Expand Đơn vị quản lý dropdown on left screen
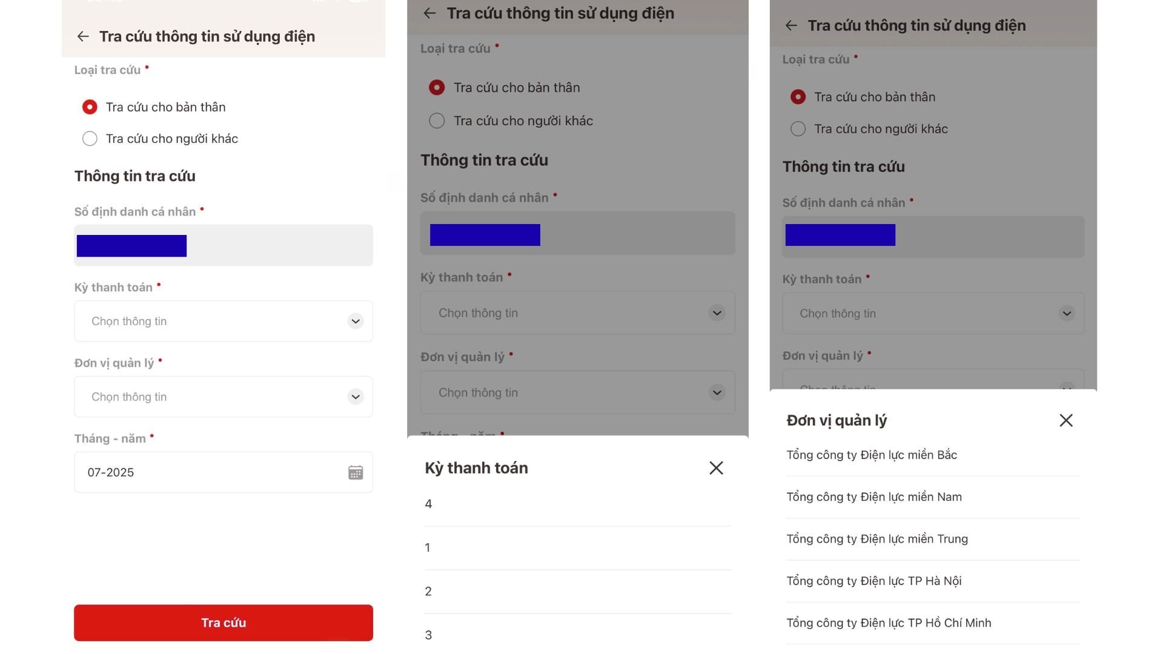This screenshot has width=1163, height=654. click(x=224, y=397)
